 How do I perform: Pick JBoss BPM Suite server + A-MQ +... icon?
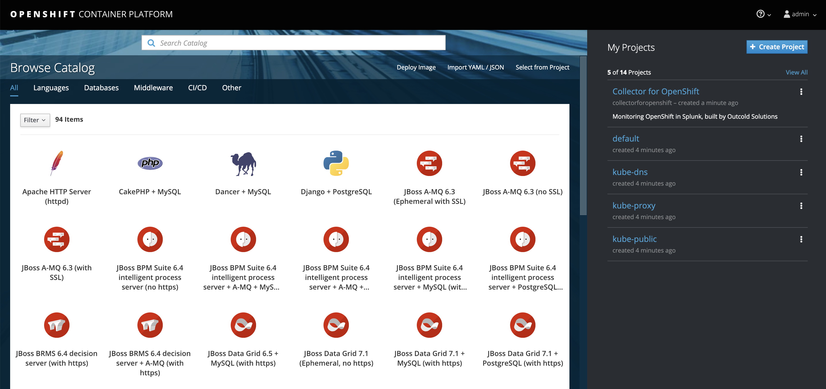(x=336, y=239)
